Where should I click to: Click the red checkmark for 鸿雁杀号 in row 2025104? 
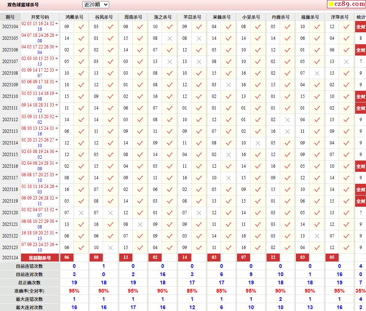click(x=81, y=27)
